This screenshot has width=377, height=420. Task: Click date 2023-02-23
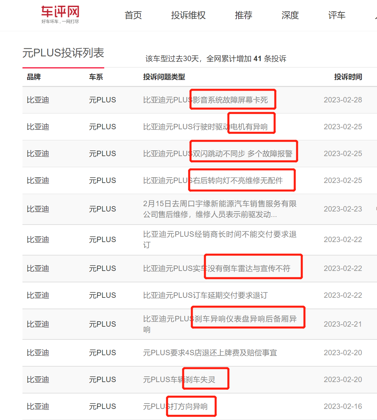(343, 209)
